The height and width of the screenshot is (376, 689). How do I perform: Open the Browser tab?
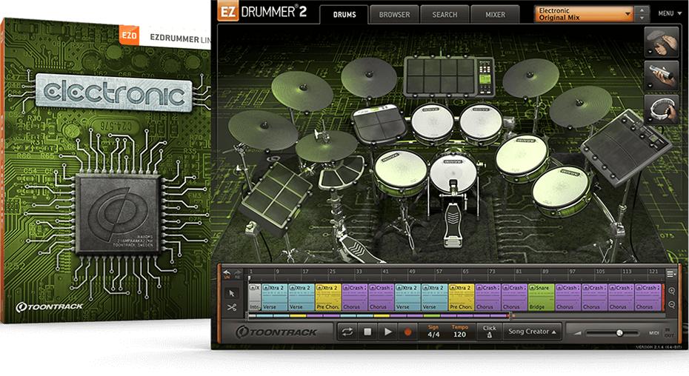click(394, 14)
